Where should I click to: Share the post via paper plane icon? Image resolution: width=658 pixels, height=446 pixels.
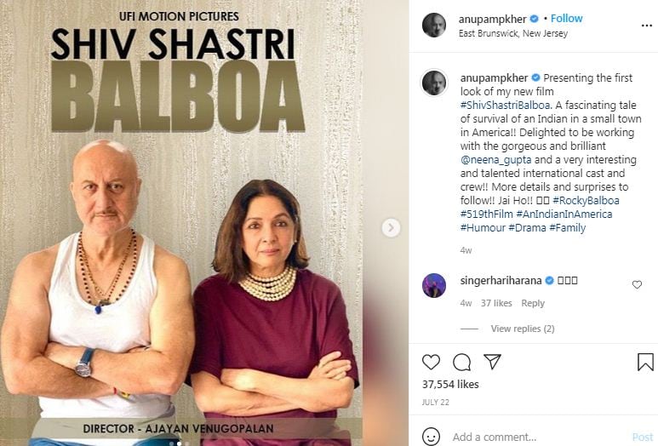(x=492, y=362)
